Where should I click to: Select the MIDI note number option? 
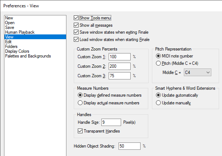coord(158,56)
